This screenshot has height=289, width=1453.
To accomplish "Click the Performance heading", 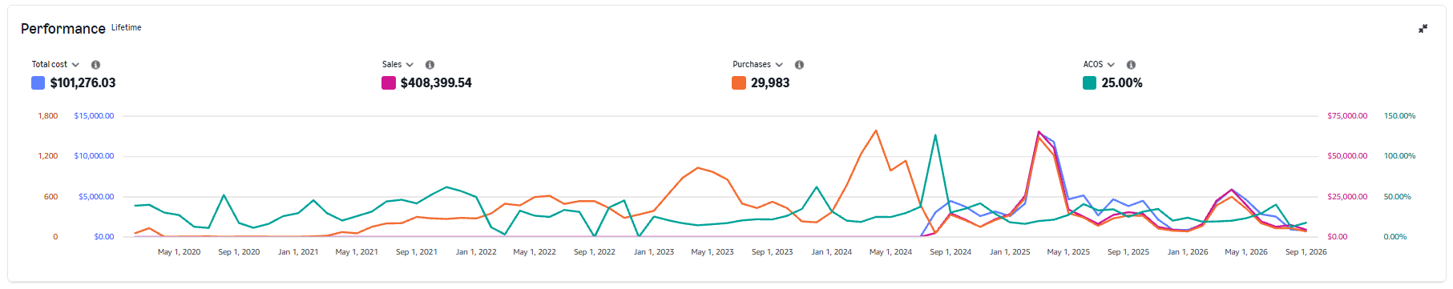I will (63, 29).
